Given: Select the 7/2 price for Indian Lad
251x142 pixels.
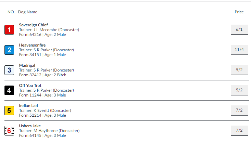Looking at the screenshot, I should click(x=239, y=110).
